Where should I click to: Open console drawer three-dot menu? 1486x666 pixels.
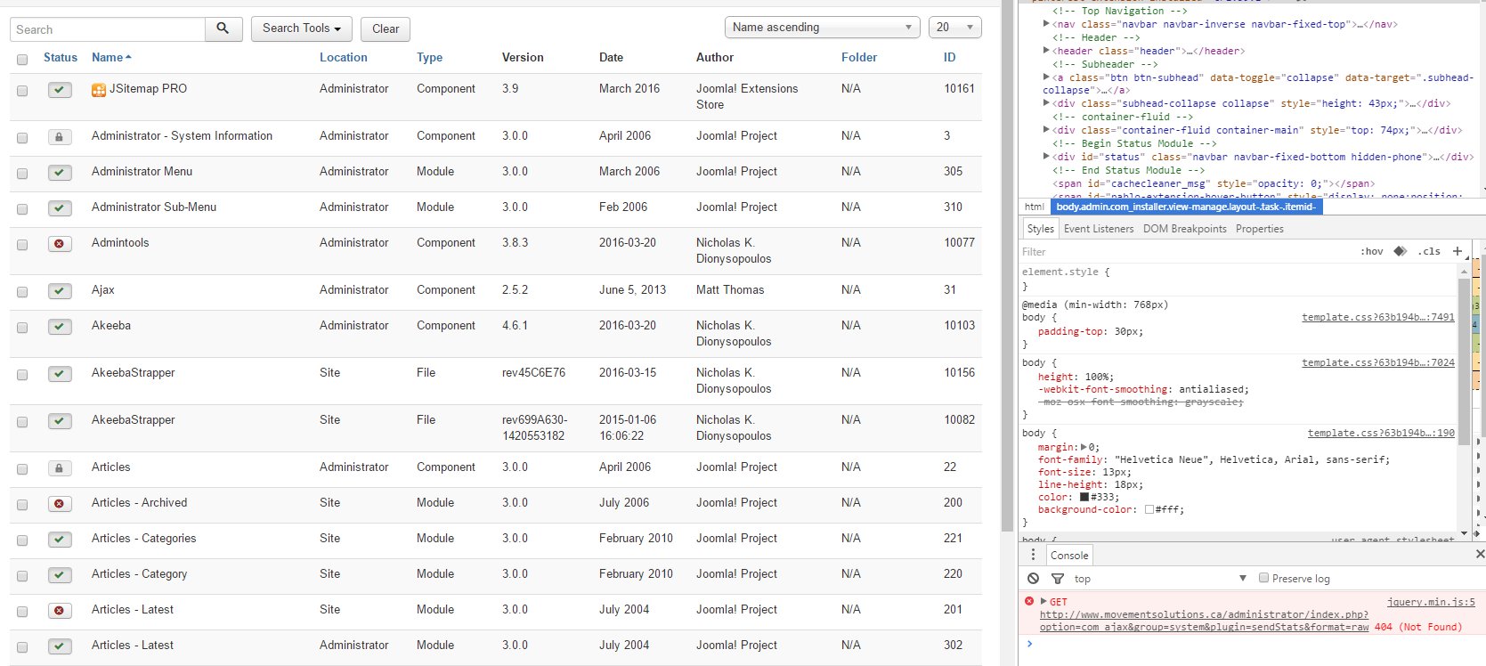click(x=1033, y=555)
